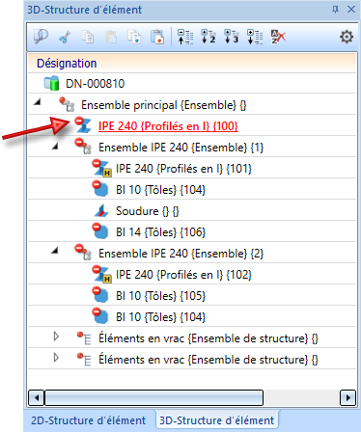This screenshot has height=432, width=361.
Task: Select Ensemble IPE 240 {Ensemble} {2}
Action: (181, 254)
